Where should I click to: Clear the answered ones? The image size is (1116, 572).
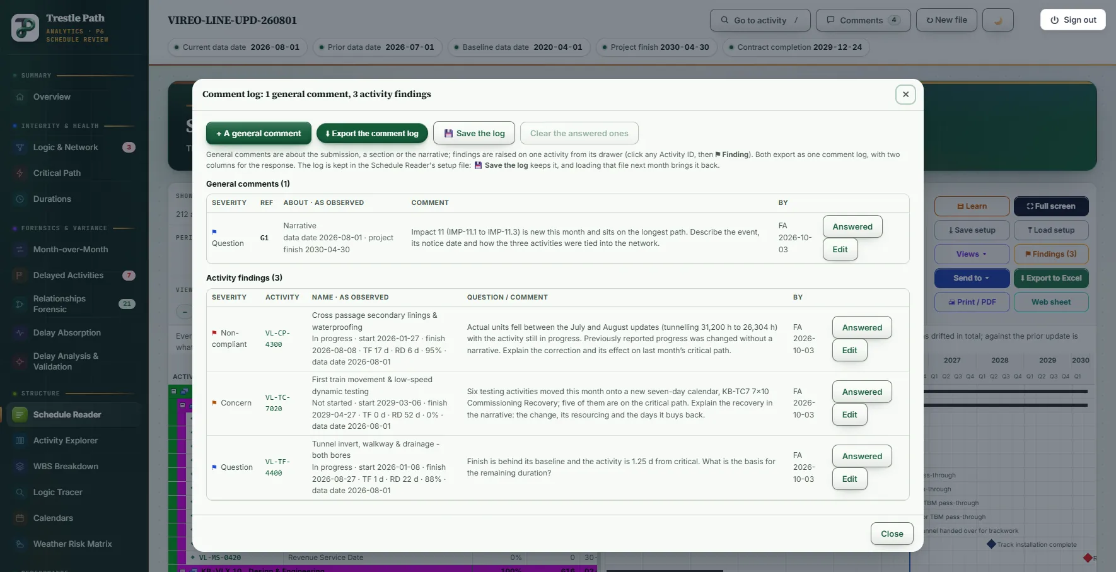[579, 134]
